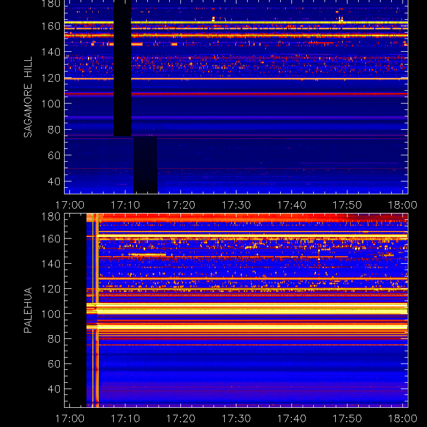
Task: Click 17:30 time label under Sagamore Hill plot
Action: coord(236,205)
